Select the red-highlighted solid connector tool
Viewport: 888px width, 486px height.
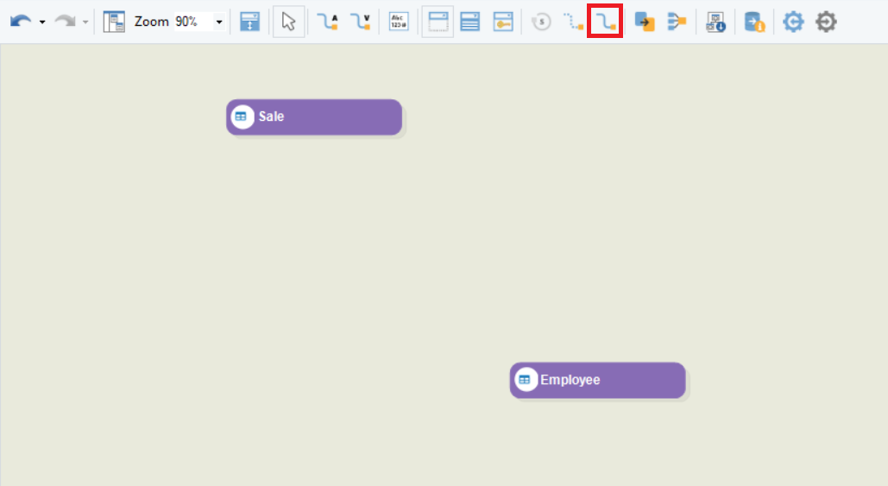(x=605, y=22)
